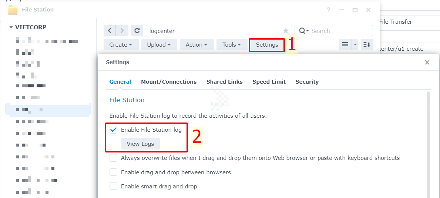Collapse the VIETCORP tree node

11,27
